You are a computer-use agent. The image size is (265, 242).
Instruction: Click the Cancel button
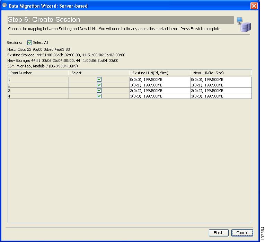tap(242, 233)
